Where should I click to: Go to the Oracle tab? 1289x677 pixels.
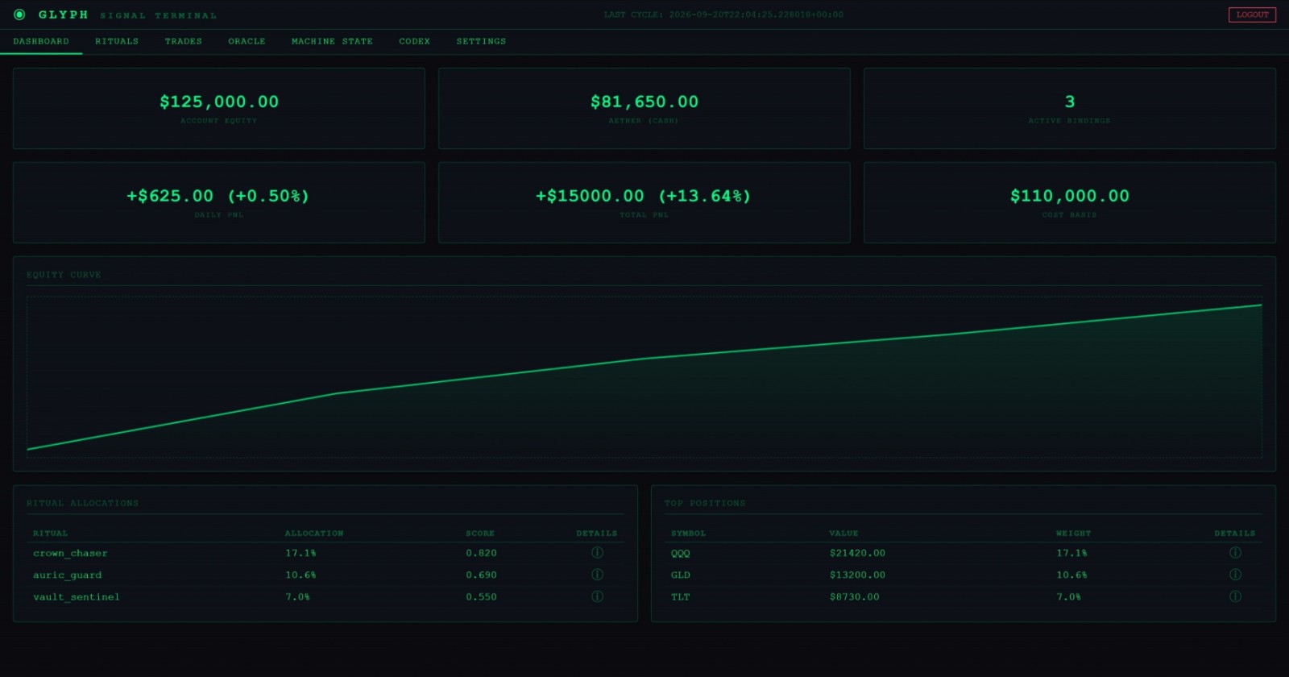tap(247, 41)
